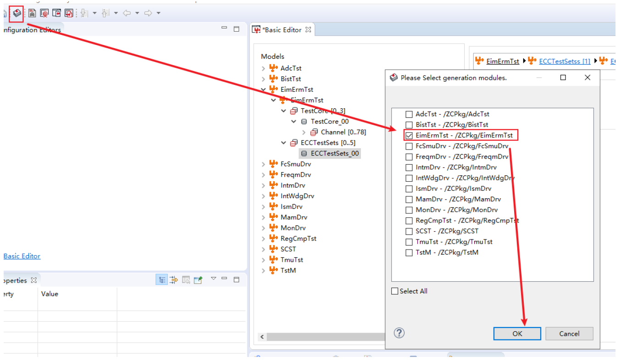Image resolution: width=621 pixels, height=362 pixels.
Task: Switch to the Basic Editor tab
Action: point(281,30)
